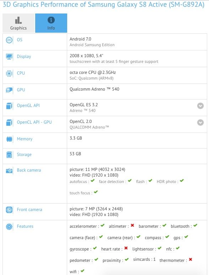Viewport: 209px width, 275px height.
Task: Click the altimeter red cross mark
Action: (132, 225)
